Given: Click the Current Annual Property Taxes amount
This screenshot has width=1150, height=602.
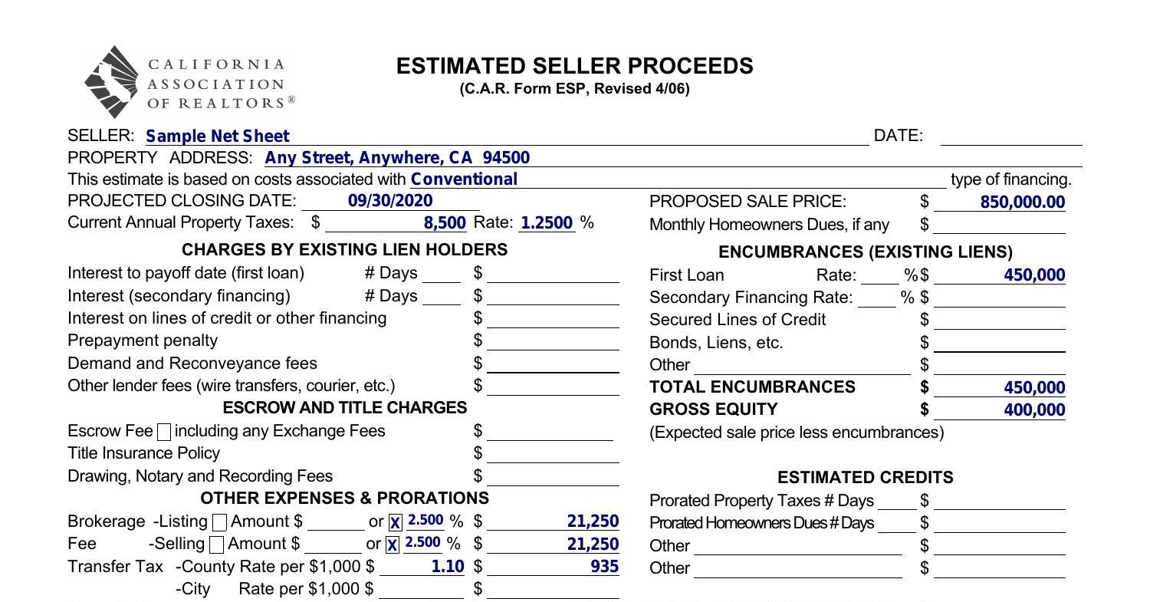Looking at the screenshot, I should point(396,223).
